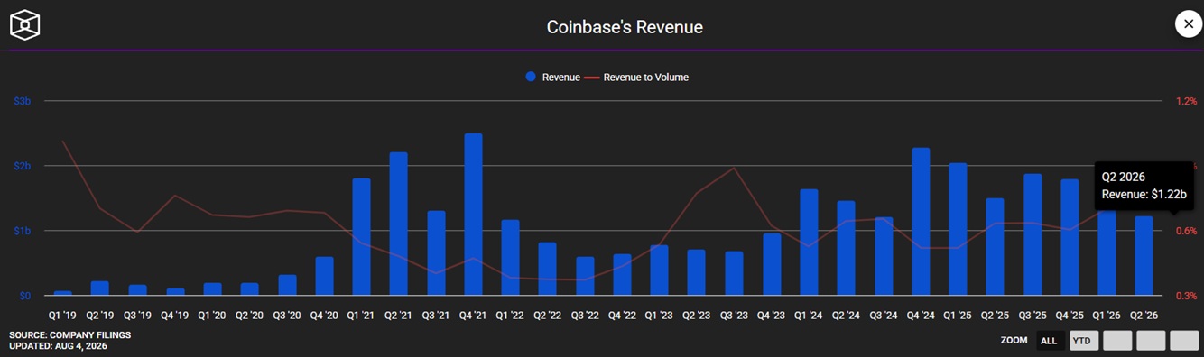Image resolution: width=1204 pixels, height=357 pixels.
Task: Click the Q1 '19 x-axis label
Action: tap(62, 316)
